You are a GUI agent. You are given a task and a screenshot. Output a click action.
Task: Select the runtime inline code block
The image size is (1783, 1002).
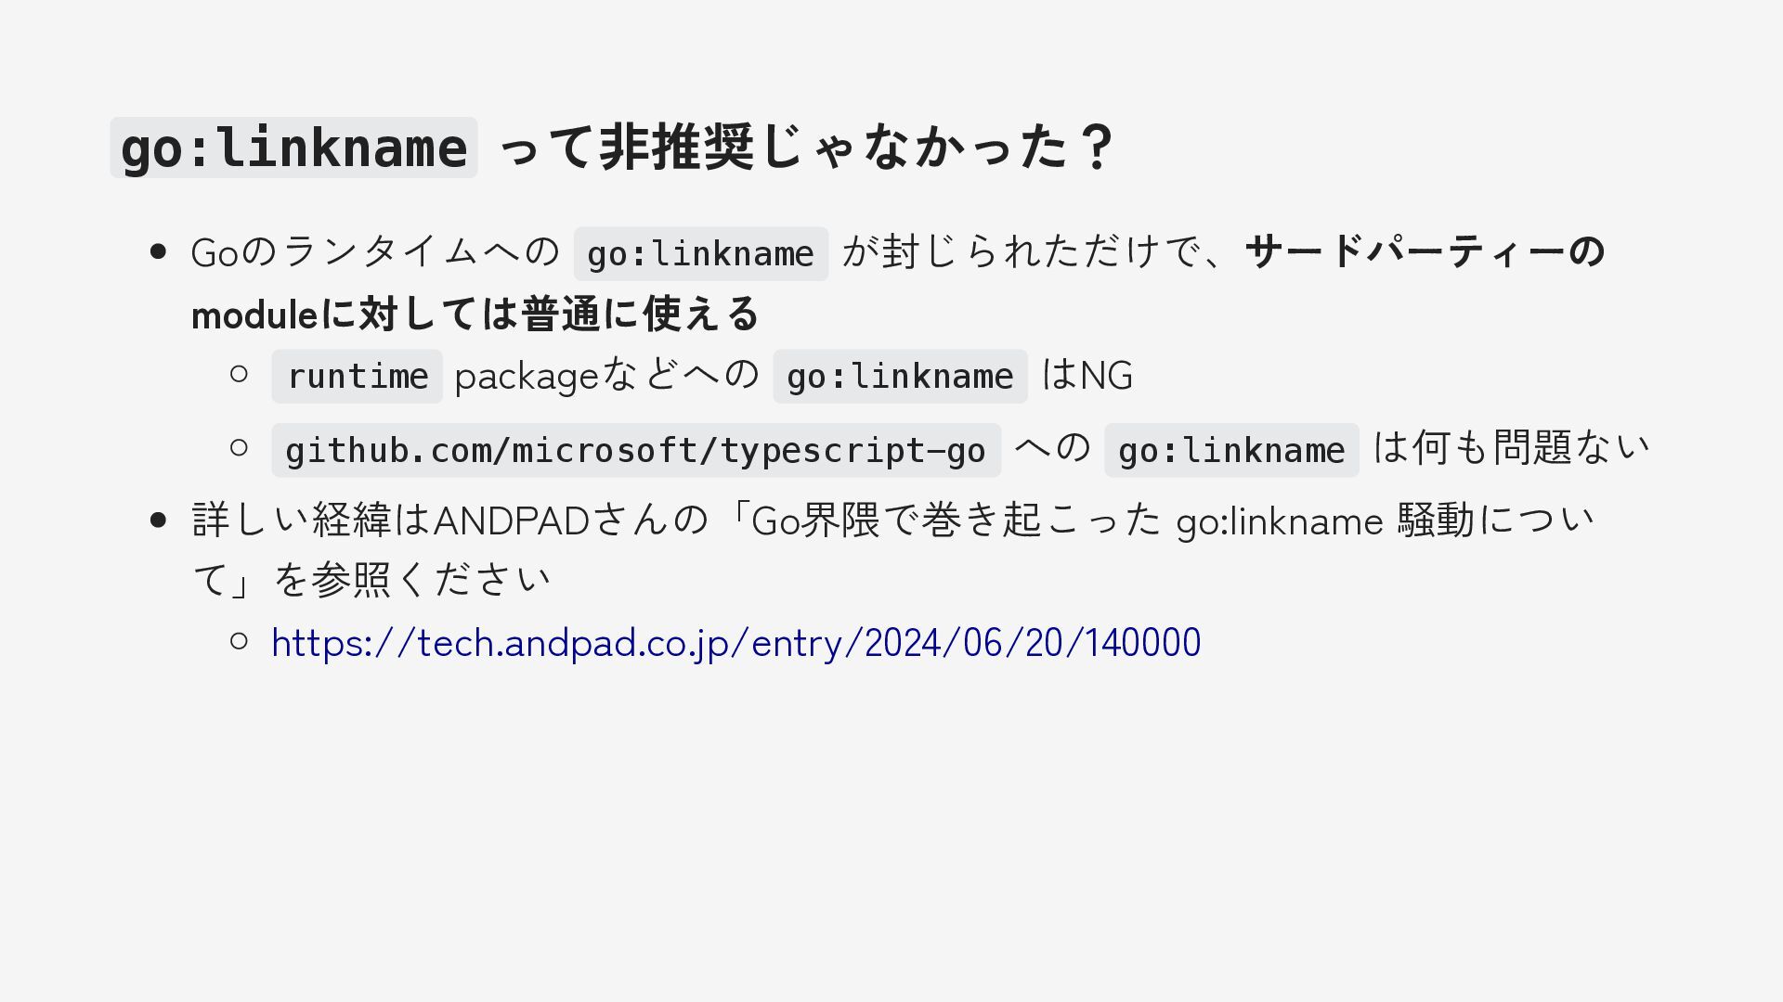[x=357, y=377]
